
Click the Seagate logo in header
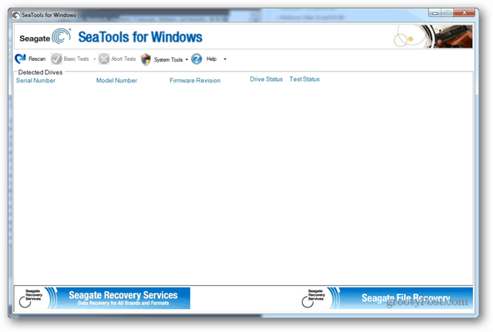45,37
